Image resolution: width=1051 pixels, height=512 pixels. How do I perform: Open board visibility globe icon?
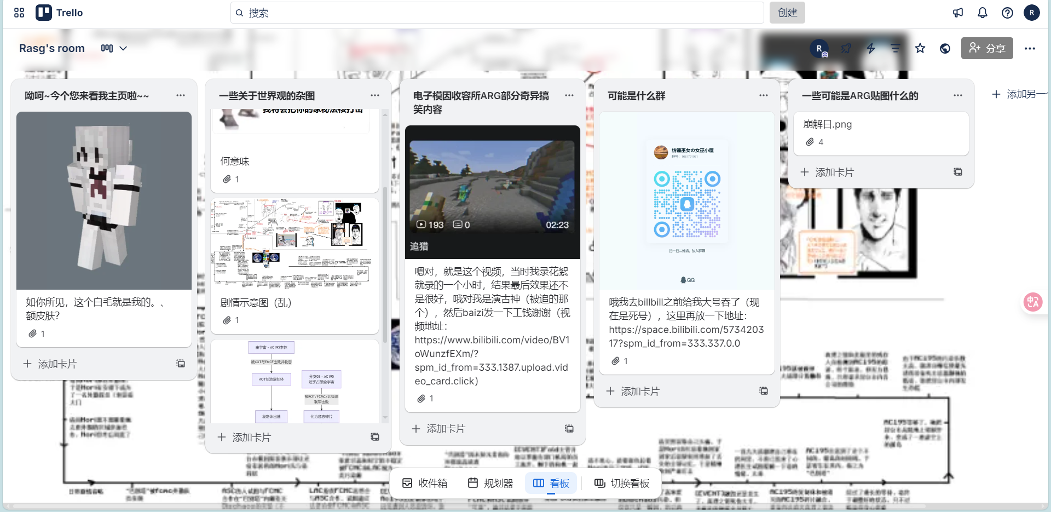tap(945, 48)
